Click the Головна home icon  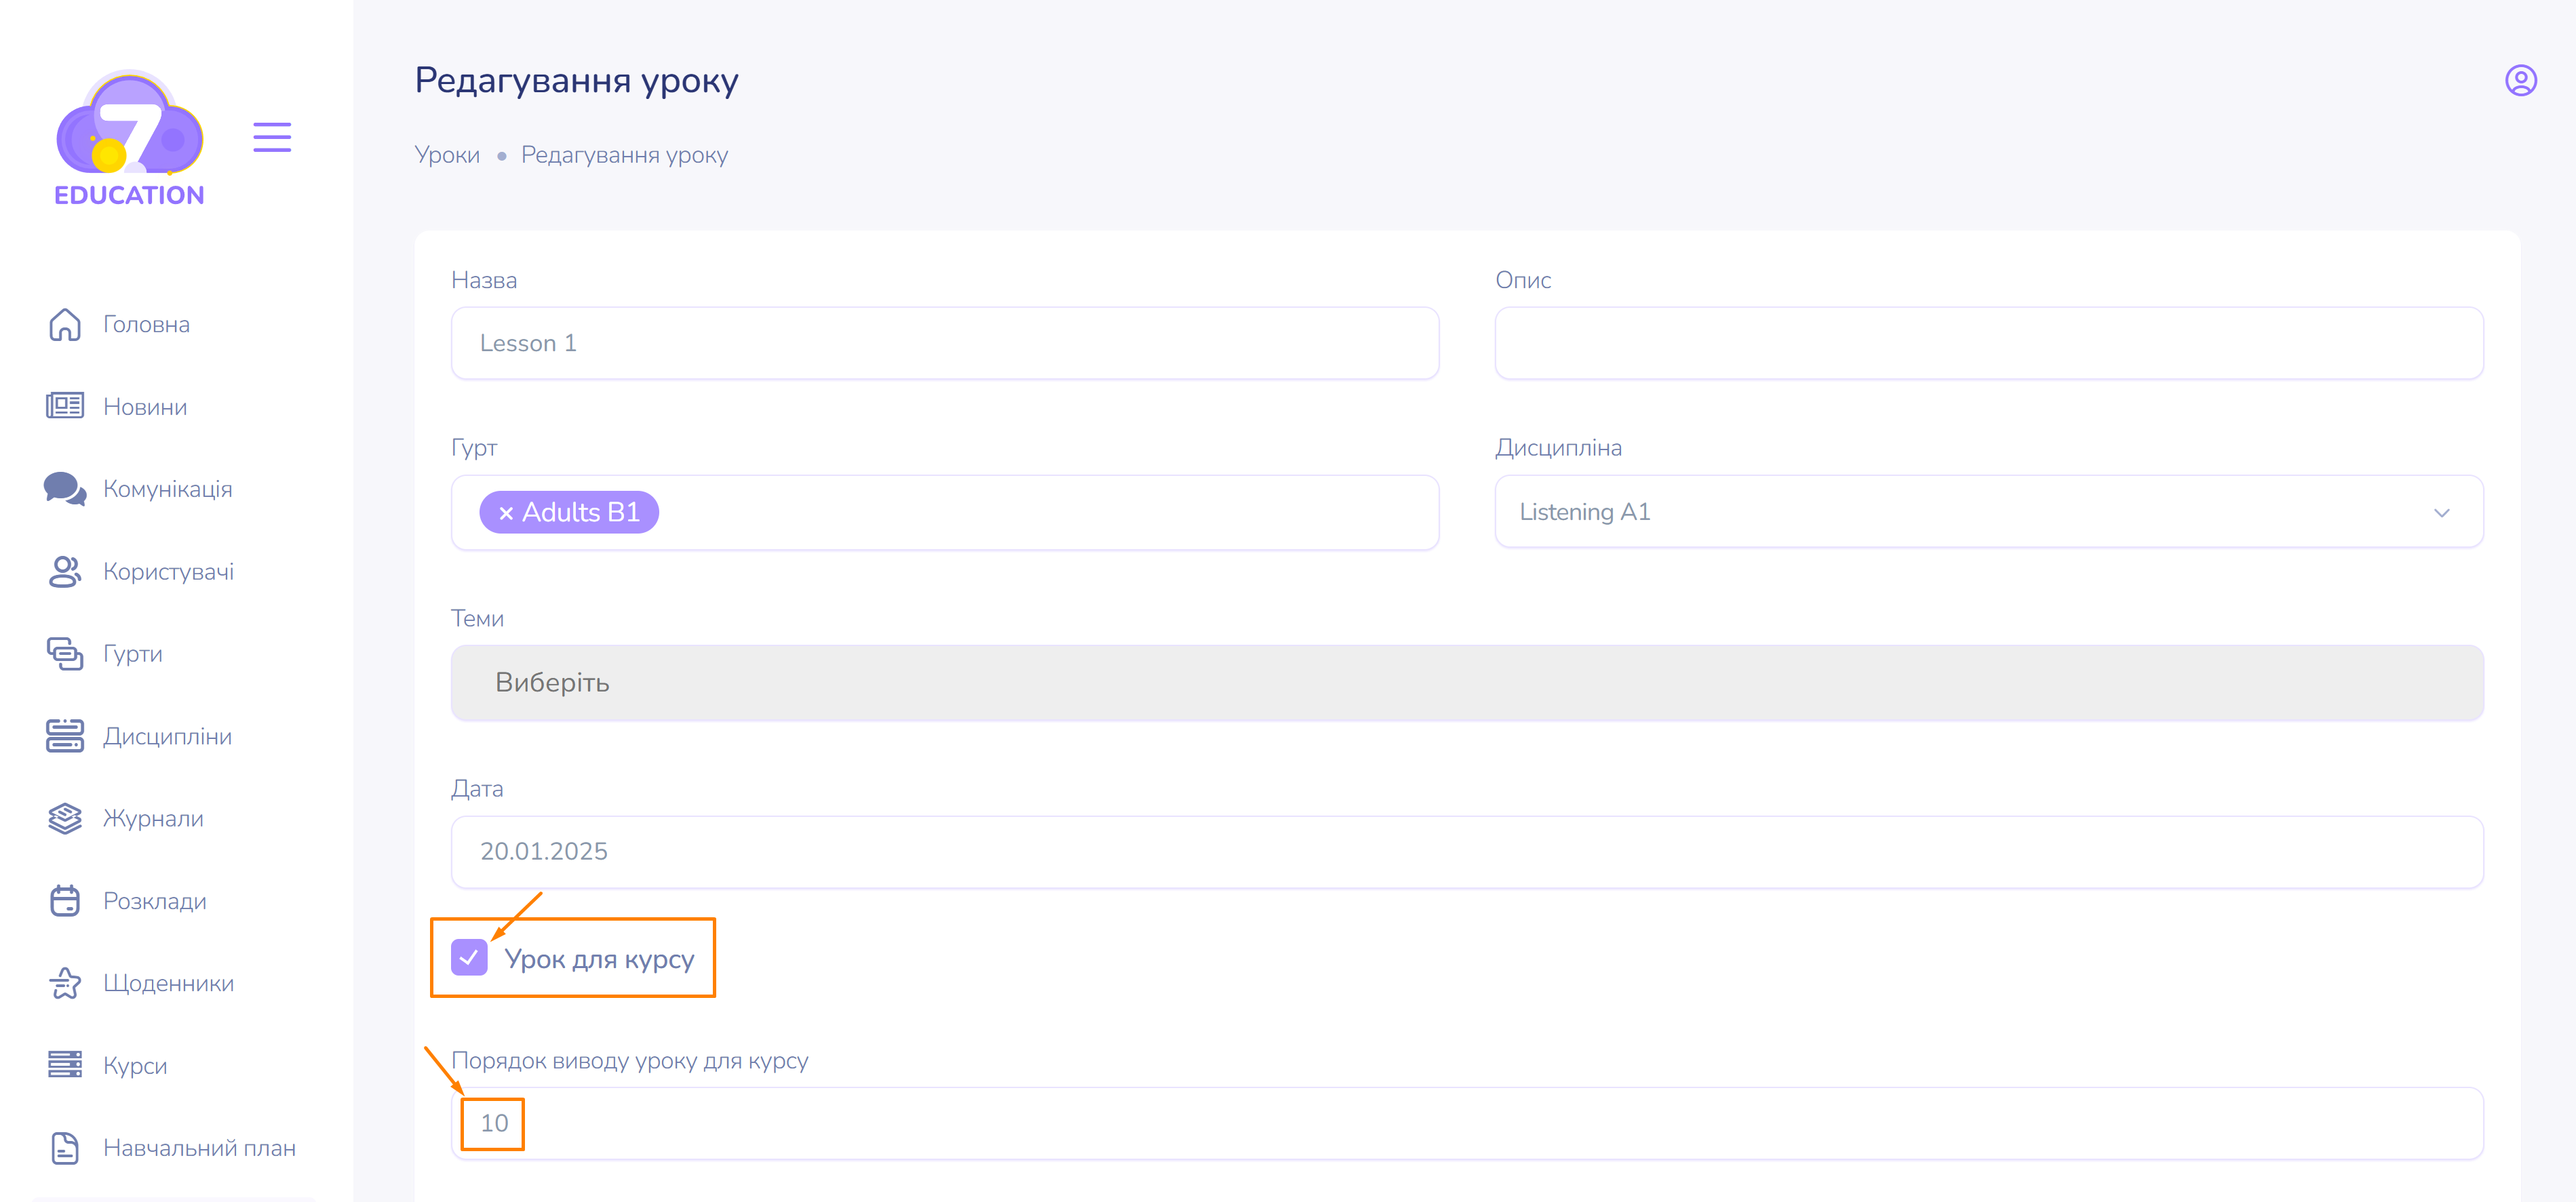(65, 325)
